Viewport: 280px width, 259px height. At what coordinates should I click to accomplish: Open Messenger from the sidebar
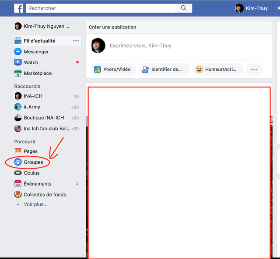coord(36,52)
